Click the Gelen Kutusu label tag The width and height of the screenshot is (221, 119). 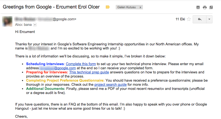[127, 7]
